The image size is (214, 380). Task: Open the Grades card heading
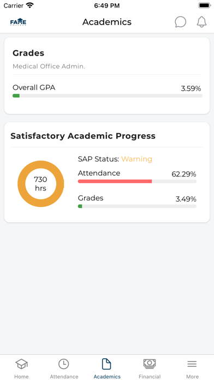coord(28,53)
